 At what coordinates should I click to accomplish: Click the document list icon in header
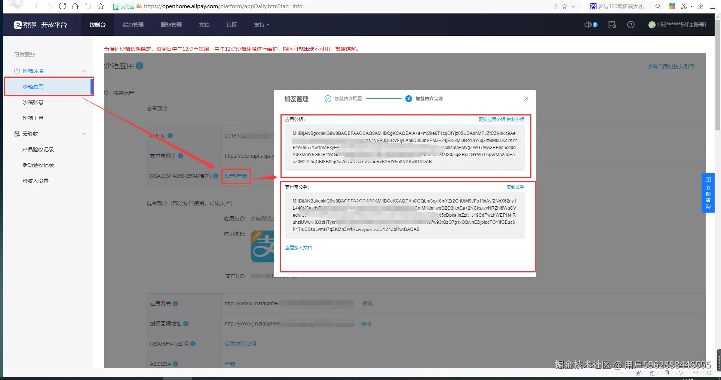point(612,25)
